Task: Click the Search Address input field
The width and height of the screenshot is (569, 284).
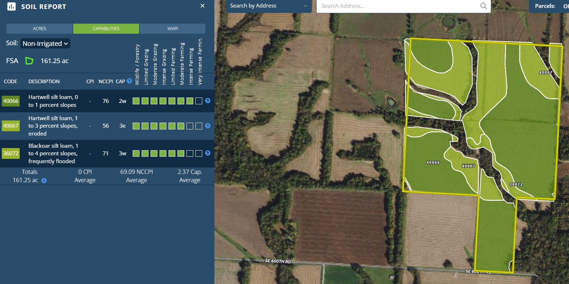Action: [398, 6]
